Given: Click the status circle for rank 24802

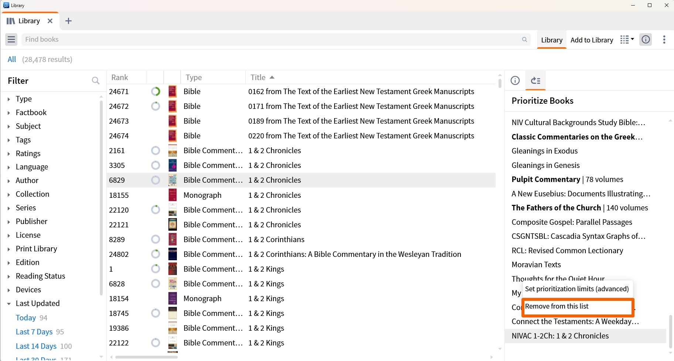Looking at the screenshot, I should pos(156,254).
